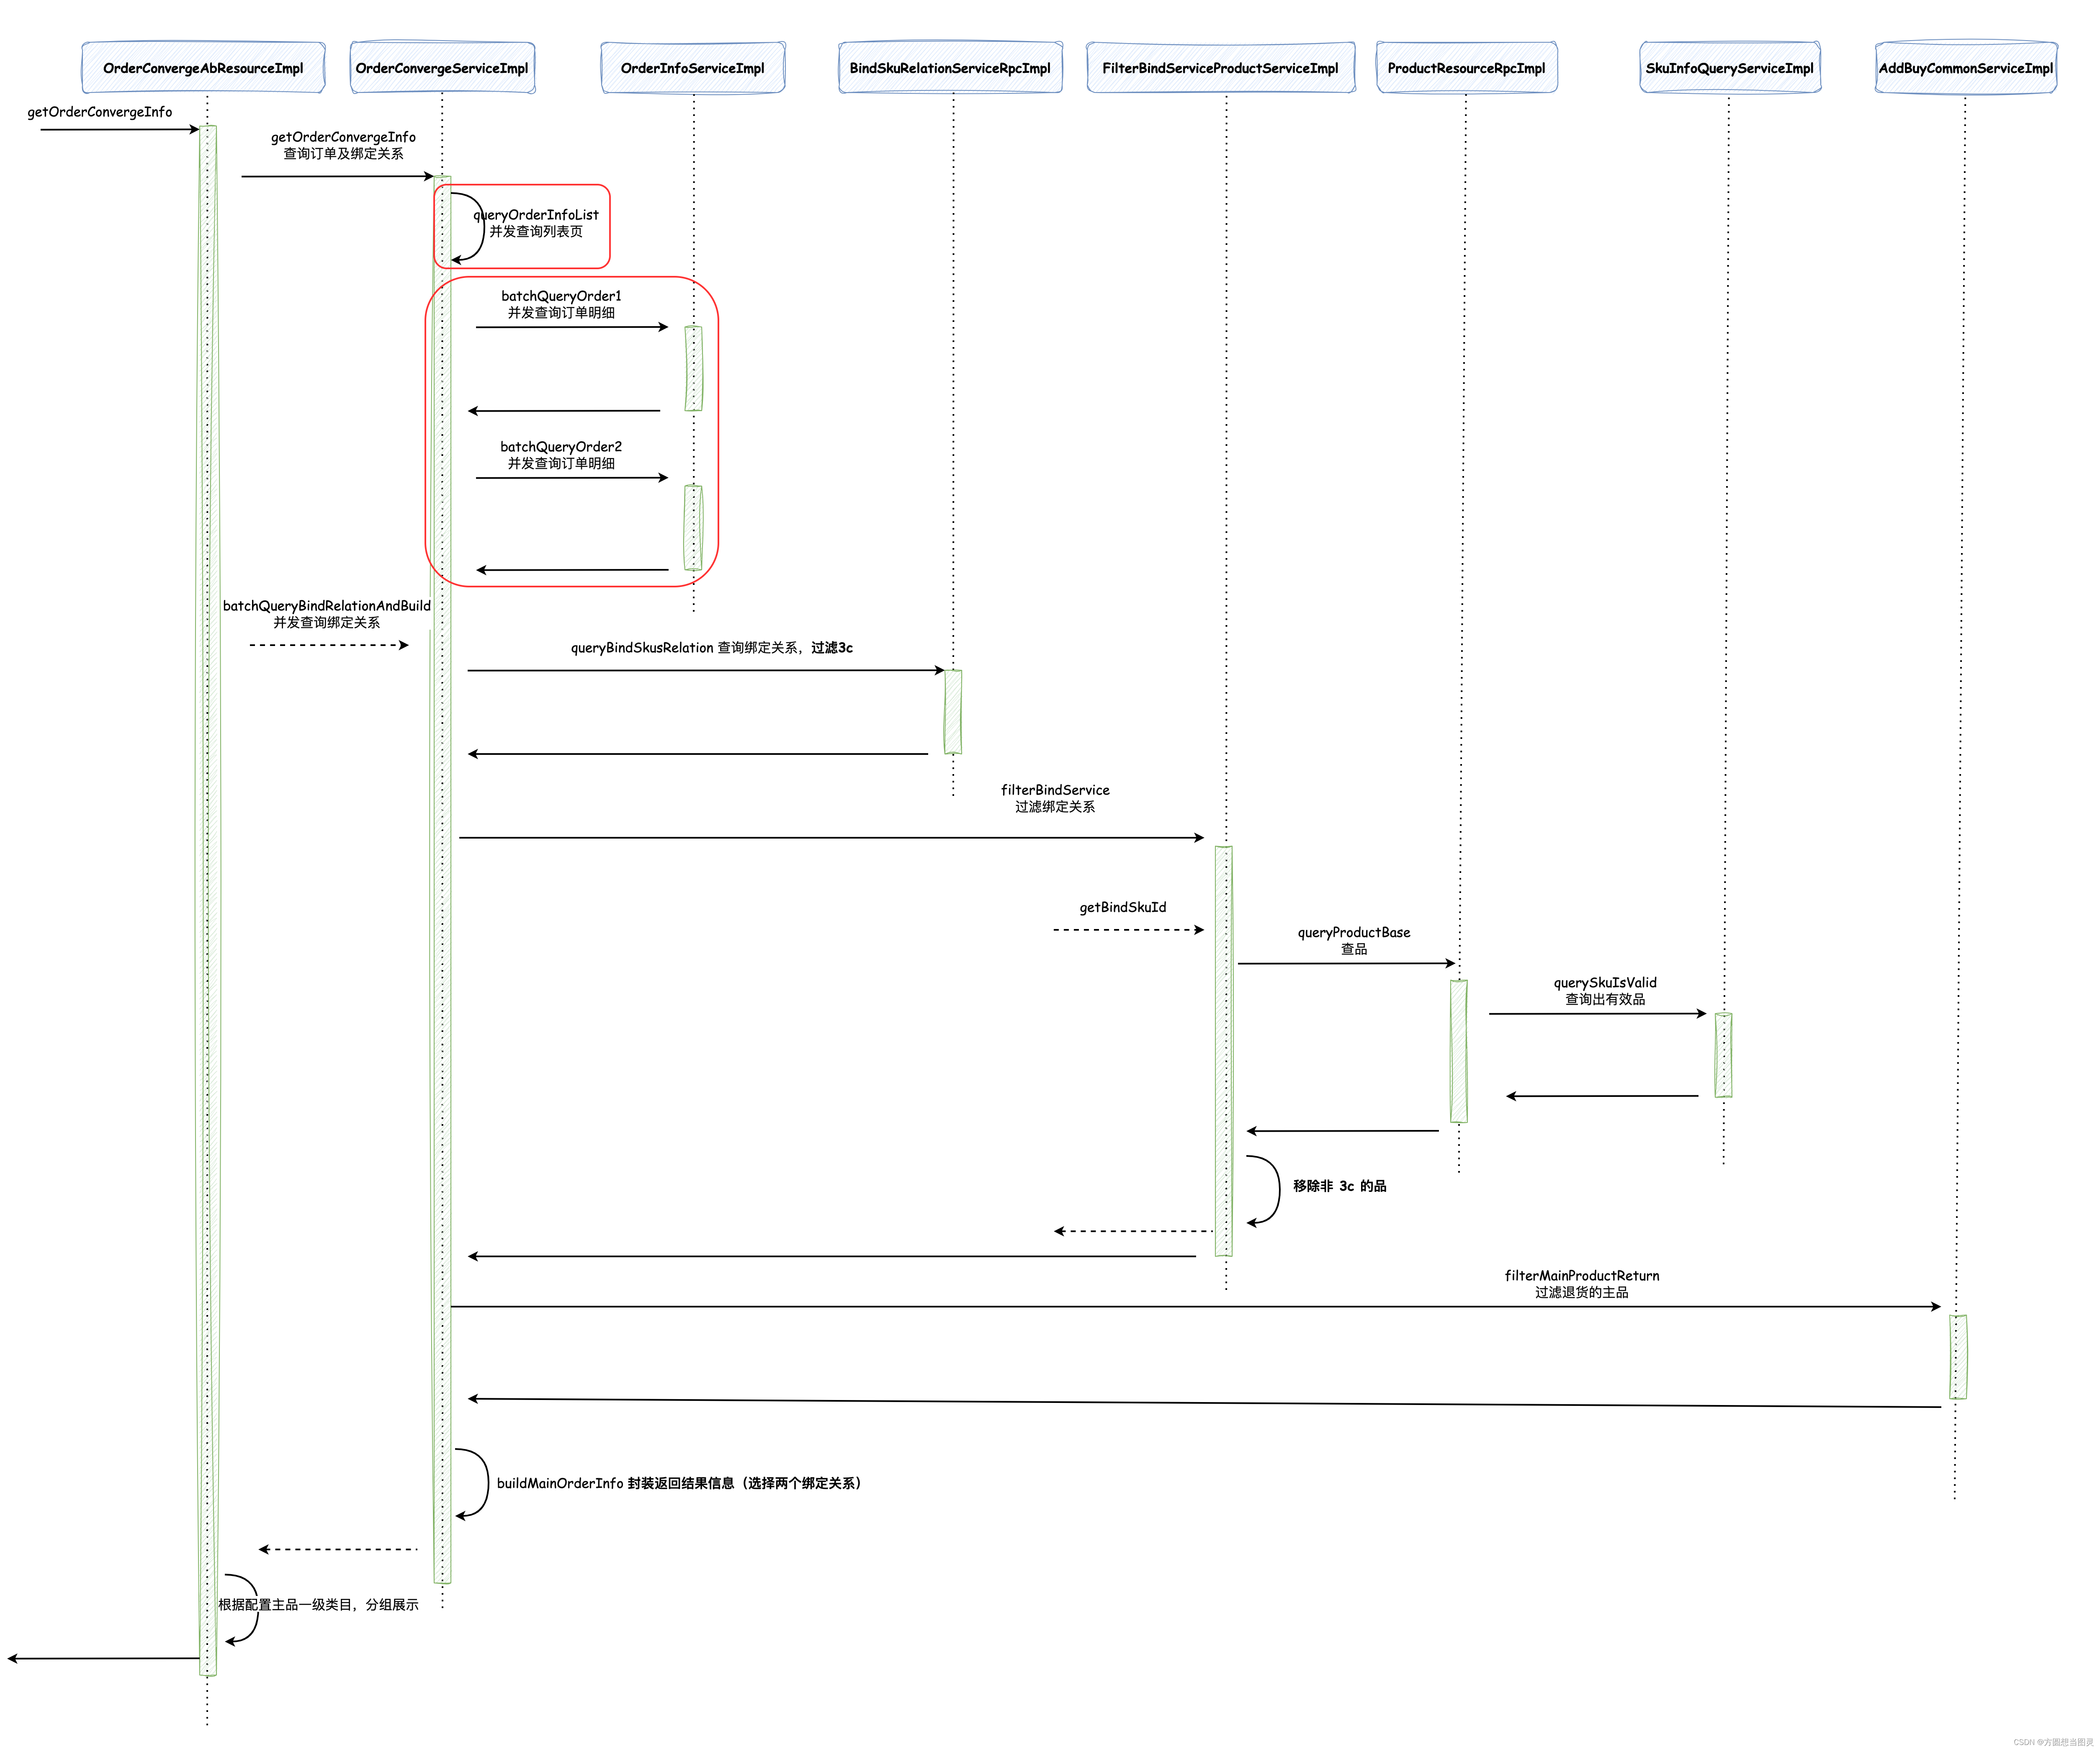2100x1750 pixels.
Task: Select the filterBindService message label
Action: [x=1055, y=790]
